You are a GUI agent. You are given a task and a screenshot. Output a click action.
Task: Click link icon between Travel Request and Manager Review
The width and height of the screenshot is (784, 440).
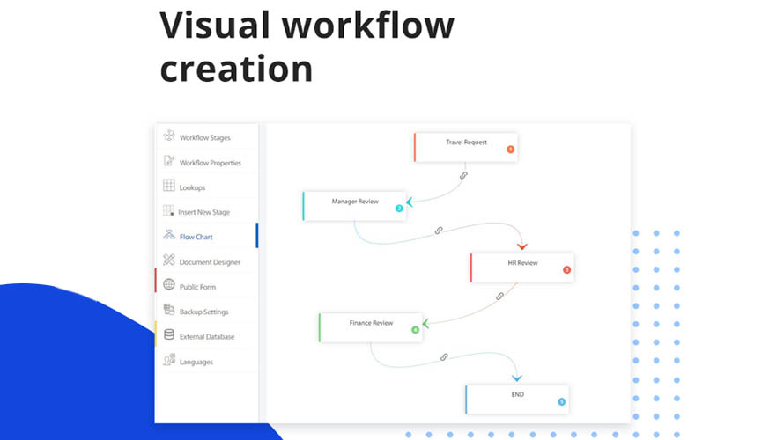point(463,175)
